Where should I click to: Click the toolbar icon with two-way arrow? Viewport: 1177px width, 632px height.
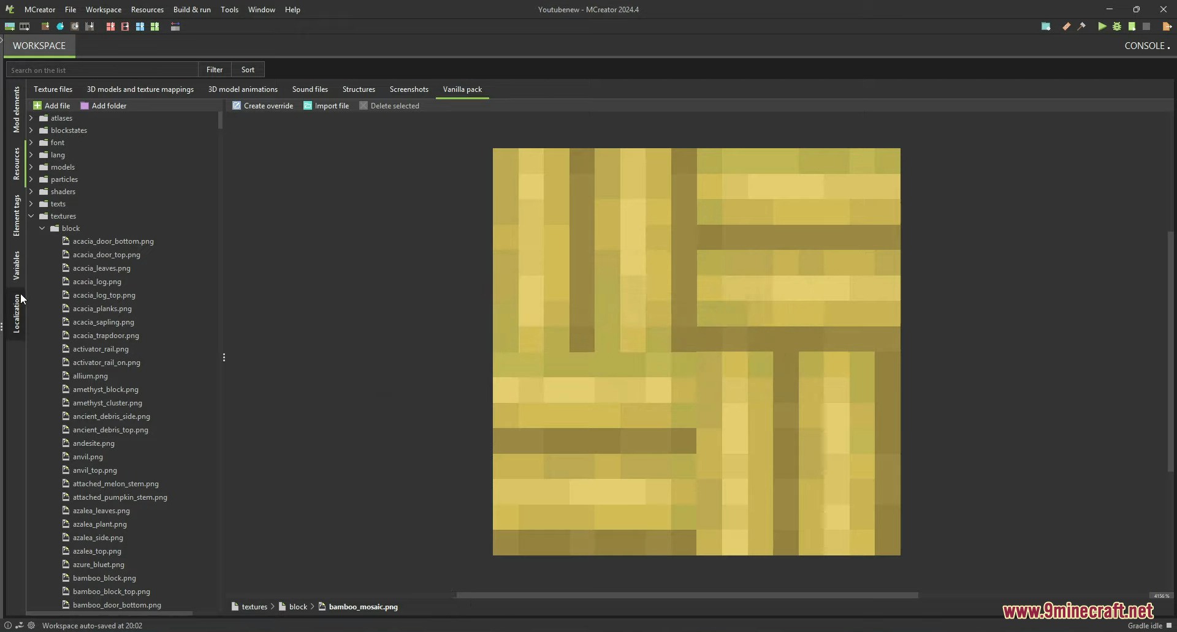(x=175, y=26)
